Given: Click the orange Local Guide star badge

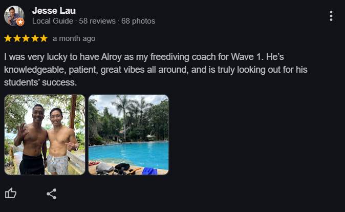Looking at the screenshot, I should pos(20,22).
